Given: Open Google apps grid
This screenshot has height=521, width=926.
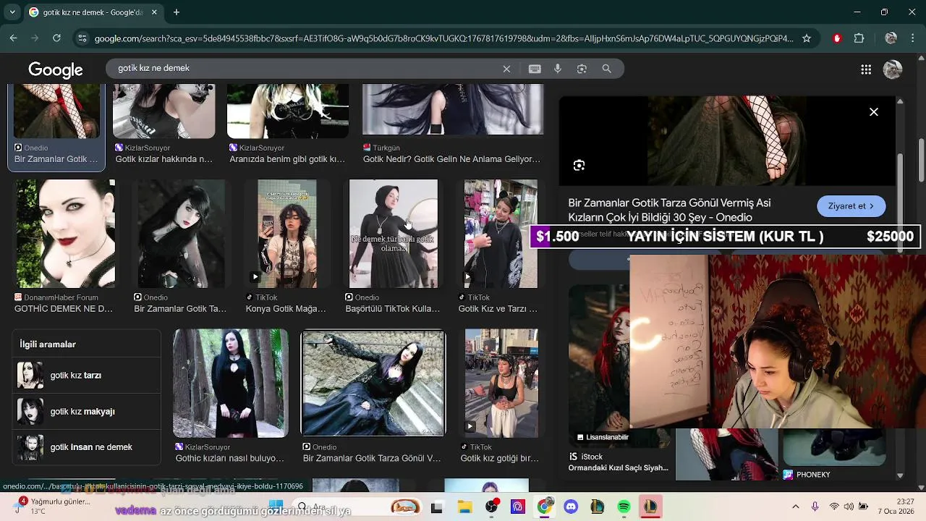Looking at the screenshot, I should pyautogui.click(x=866, y=69).
